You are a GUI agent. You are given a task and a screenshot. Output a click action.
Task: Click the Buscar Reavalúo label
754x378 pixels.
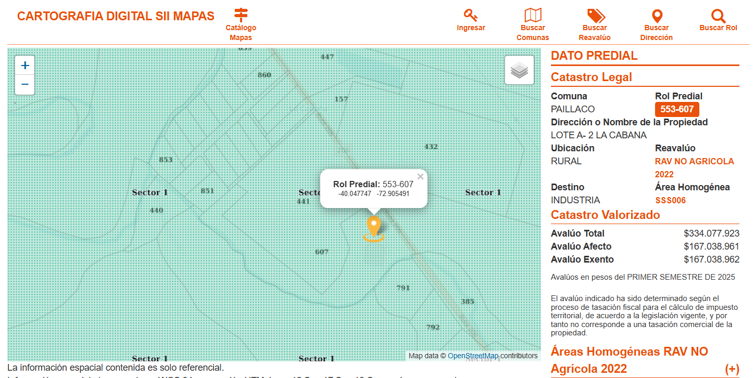(x=595, y=33)
